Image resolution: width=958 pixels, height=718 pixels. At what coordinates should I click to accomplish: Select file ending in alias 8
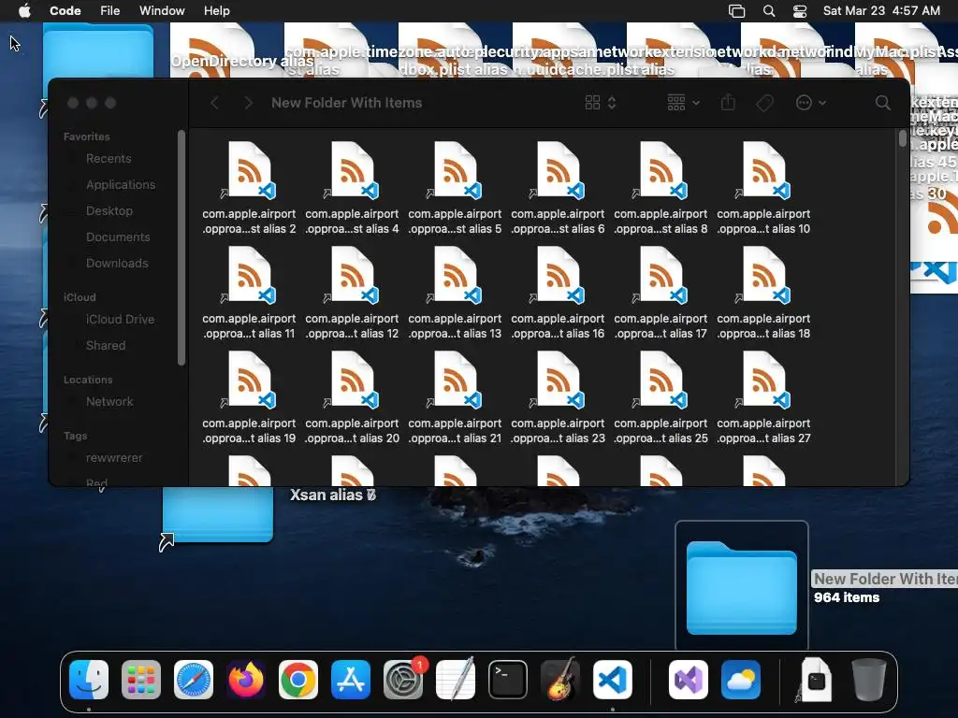[x=661, y=188]
